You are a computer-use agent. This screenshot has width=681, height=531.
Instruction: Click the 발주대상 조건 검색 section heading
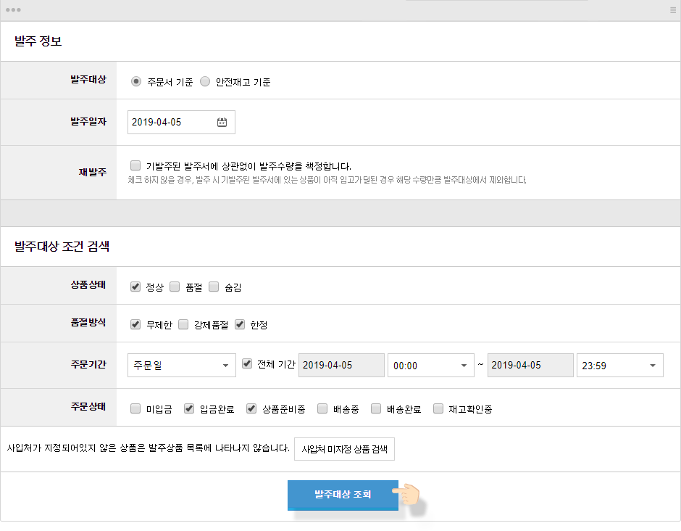[62, 247]
